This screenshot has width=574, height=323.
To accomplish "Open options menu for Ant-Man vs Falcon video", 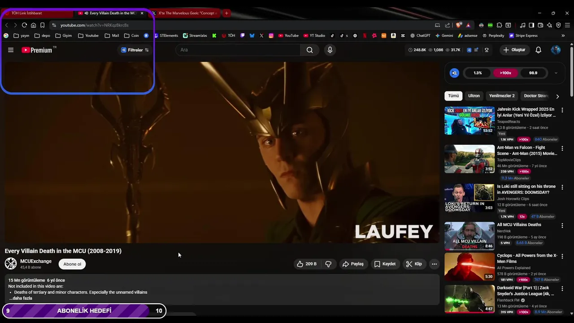I will (562, 148).
